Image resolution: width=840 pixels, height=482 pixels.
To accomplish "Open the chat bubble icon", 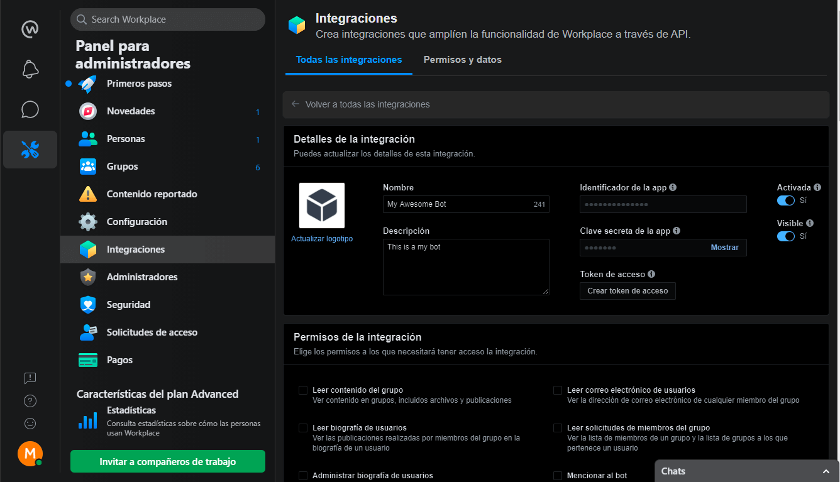I will (x=30, y=109).
